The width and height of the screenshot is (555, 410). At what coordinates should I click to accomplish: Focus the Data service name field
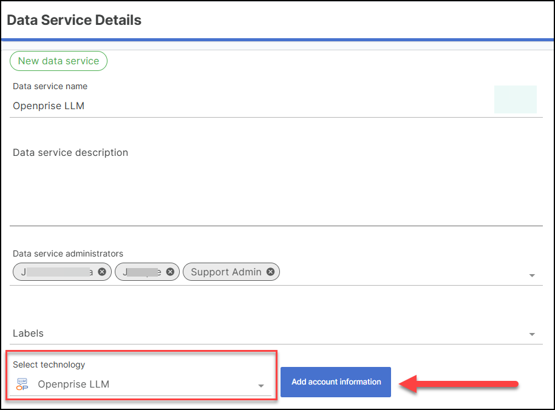click(243, 106)
